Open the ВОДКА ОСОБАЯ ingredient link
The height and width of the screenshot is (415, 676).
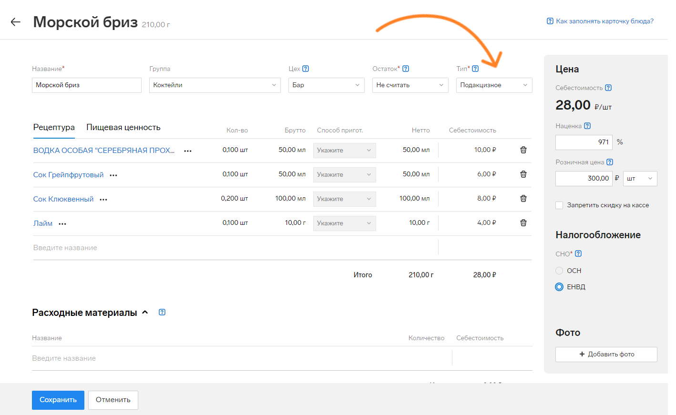[x=104, y=151]
